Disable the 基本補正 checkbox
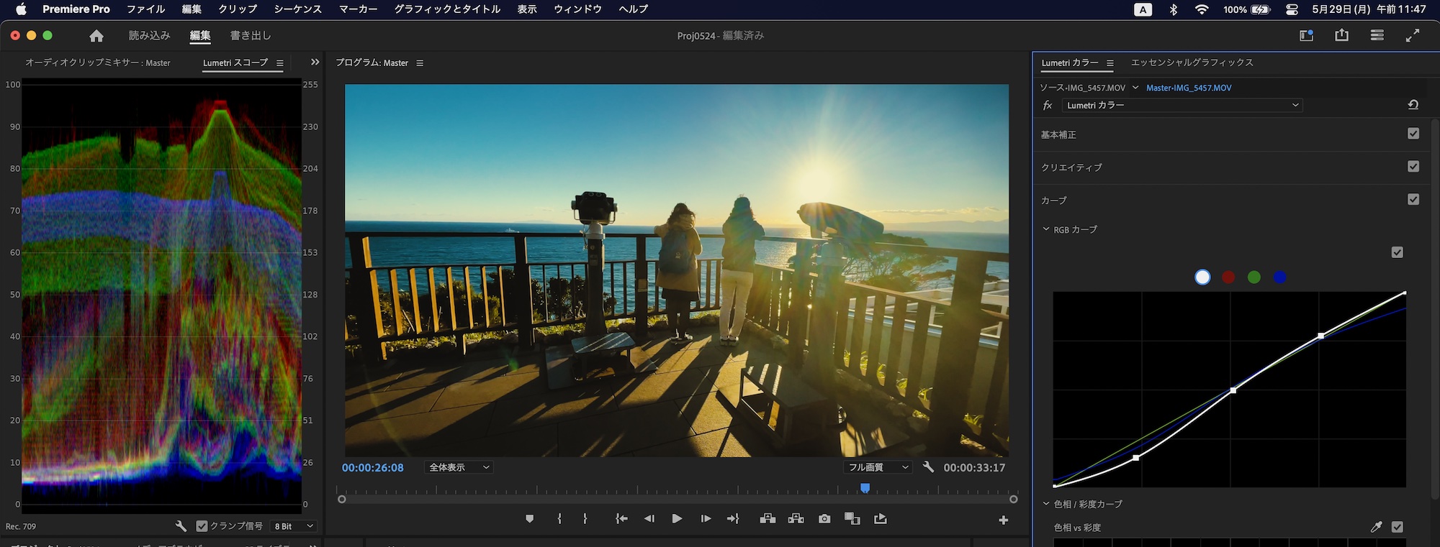 pyautogui.click(x=1413, y=134)
